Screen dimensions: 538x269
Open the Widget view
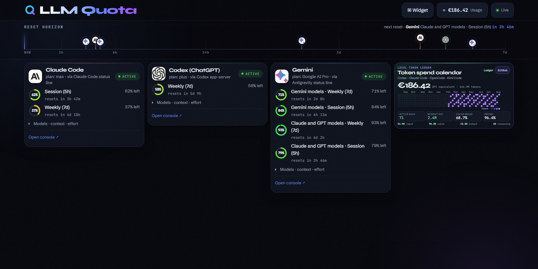(418, 10)
